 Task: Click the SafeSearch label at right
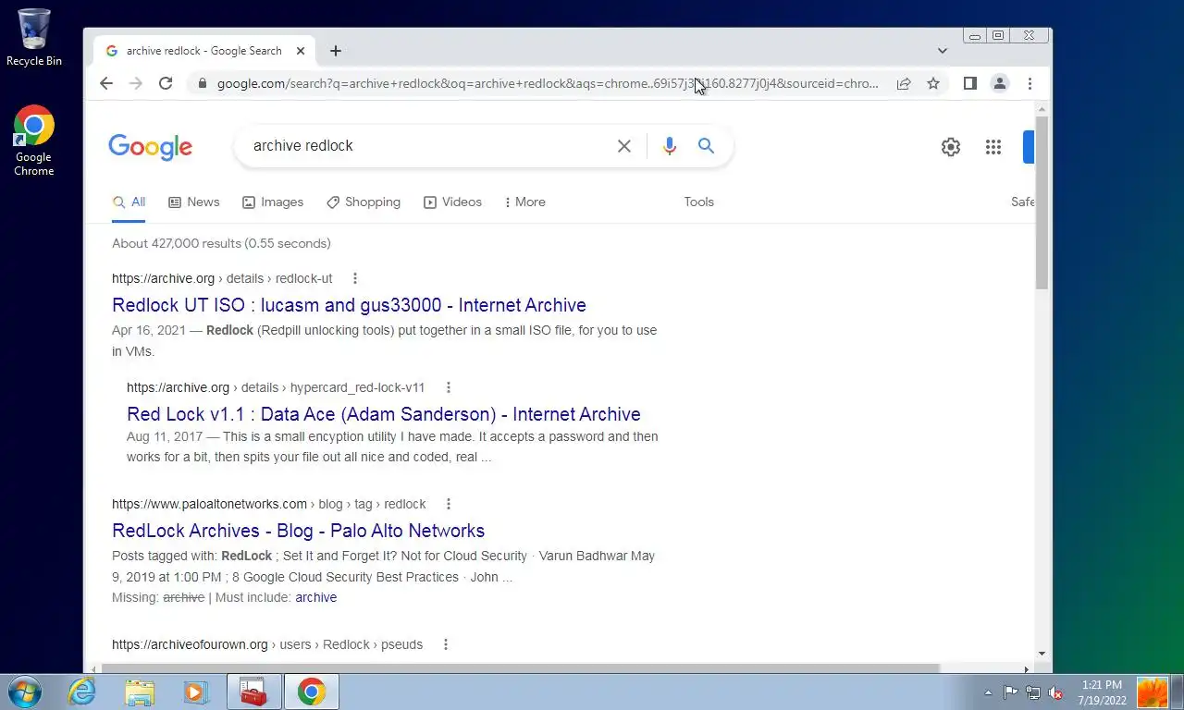point(1022,202)
